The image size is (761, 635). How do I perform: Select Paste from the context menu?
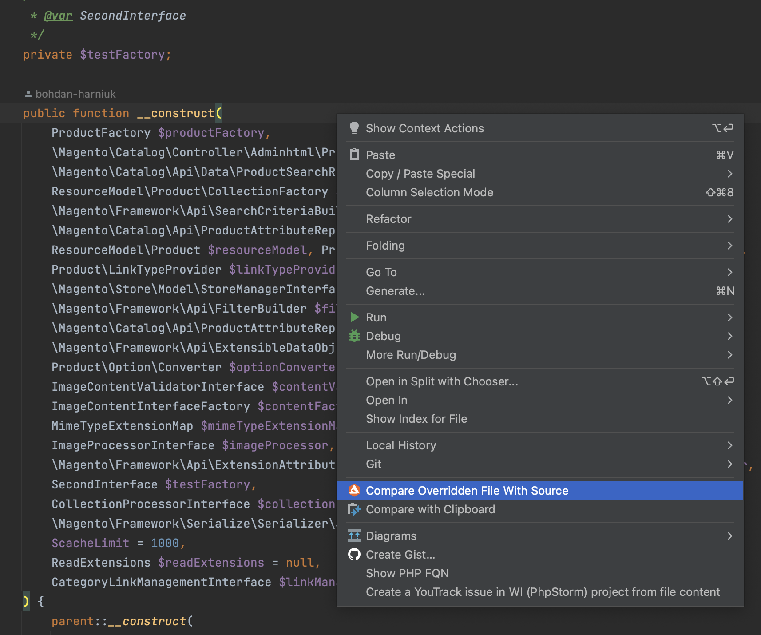point(540,155)
